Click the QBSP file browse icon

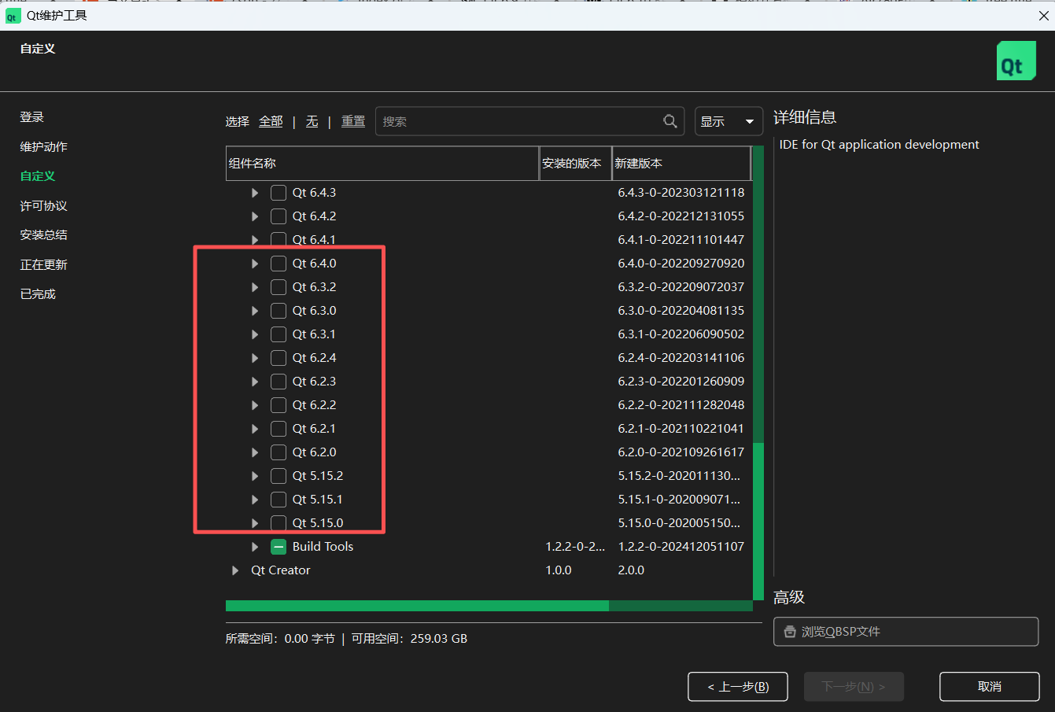point(790,632)
